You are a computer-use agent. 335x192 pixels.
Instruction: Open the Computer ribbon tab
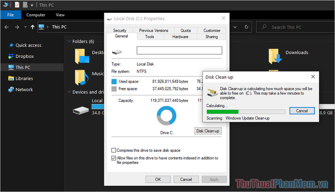[36, 15]
